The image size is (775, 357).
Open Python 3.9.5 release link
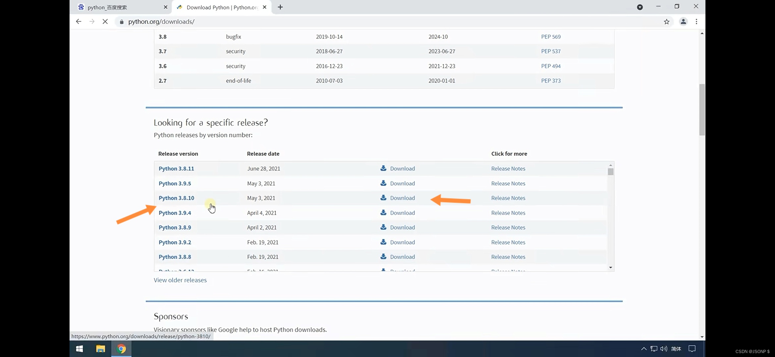[175, 183]
